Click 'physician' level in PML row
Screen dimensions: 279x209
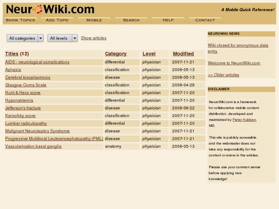coord(152,138)
